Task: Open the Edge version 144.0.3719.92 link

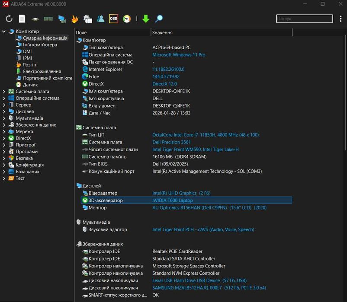Action: (166, 76)
